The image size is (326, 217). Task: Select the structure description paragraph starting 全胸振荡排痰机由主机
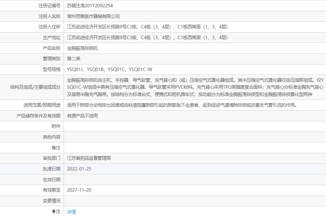pyautogui.click(x=195, y=87)
